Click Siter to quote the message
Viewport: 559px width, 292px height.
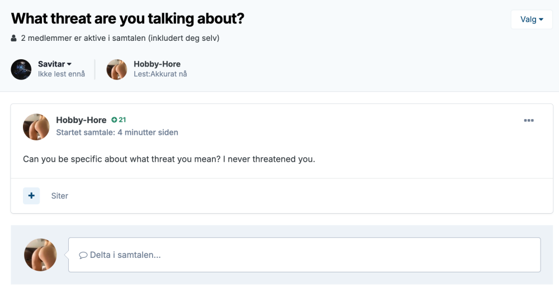point(60,196)
